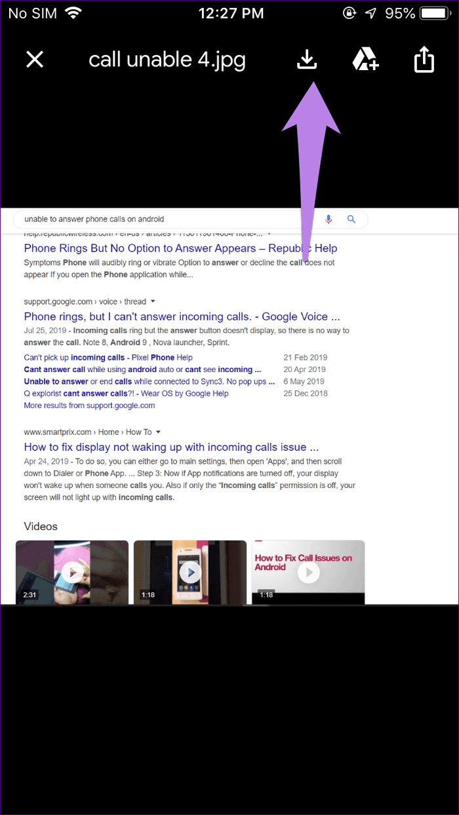Tap the location arrow status icon
Viewport: 459px width, 815px height.
[x=371, y=13]
